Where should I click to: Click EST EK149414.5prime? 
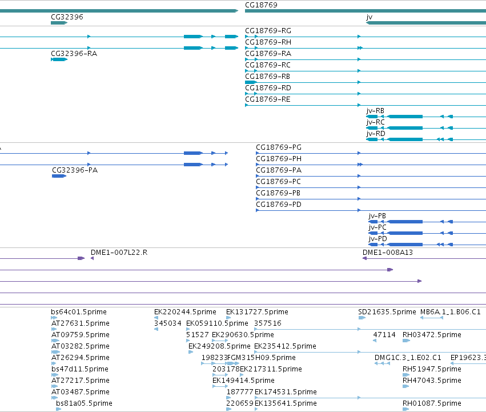(243, 381)
